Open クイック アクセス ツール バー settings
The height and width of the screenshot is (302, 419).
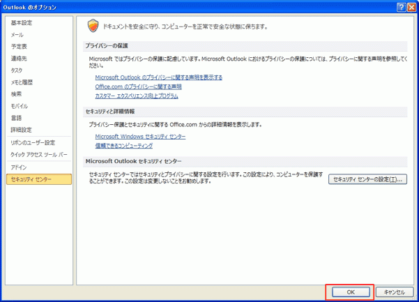click(x=39, y=155)
